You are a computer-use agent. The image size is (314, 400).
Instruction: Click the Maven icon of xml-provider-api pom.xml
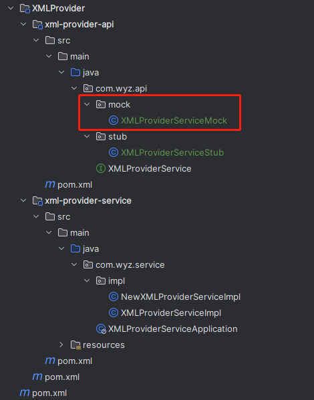pos(50,184)
